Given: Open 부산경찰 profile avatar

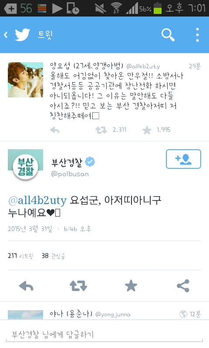Looking at the screenshot, I should point(26,166).
